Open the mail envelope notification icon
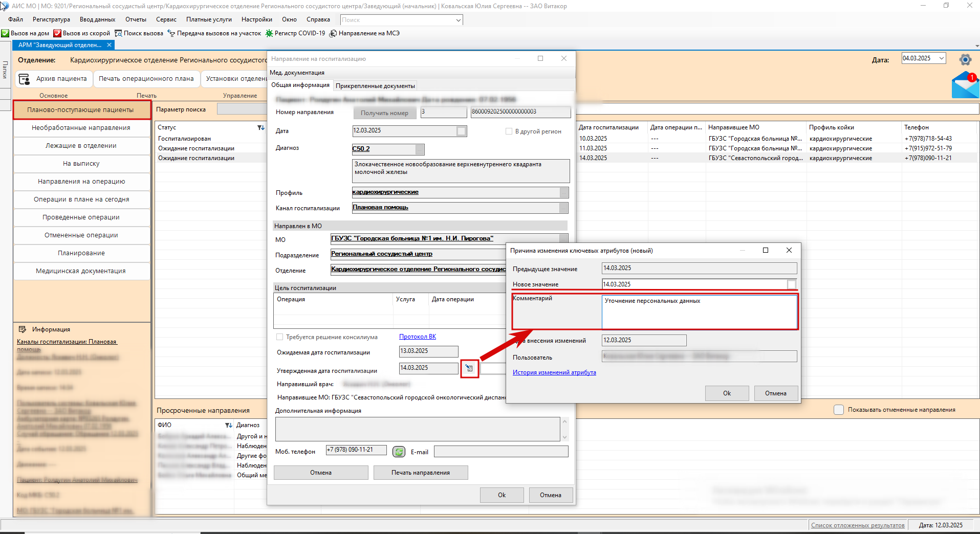Screen dimensions: 980x534 coord(965,85)
